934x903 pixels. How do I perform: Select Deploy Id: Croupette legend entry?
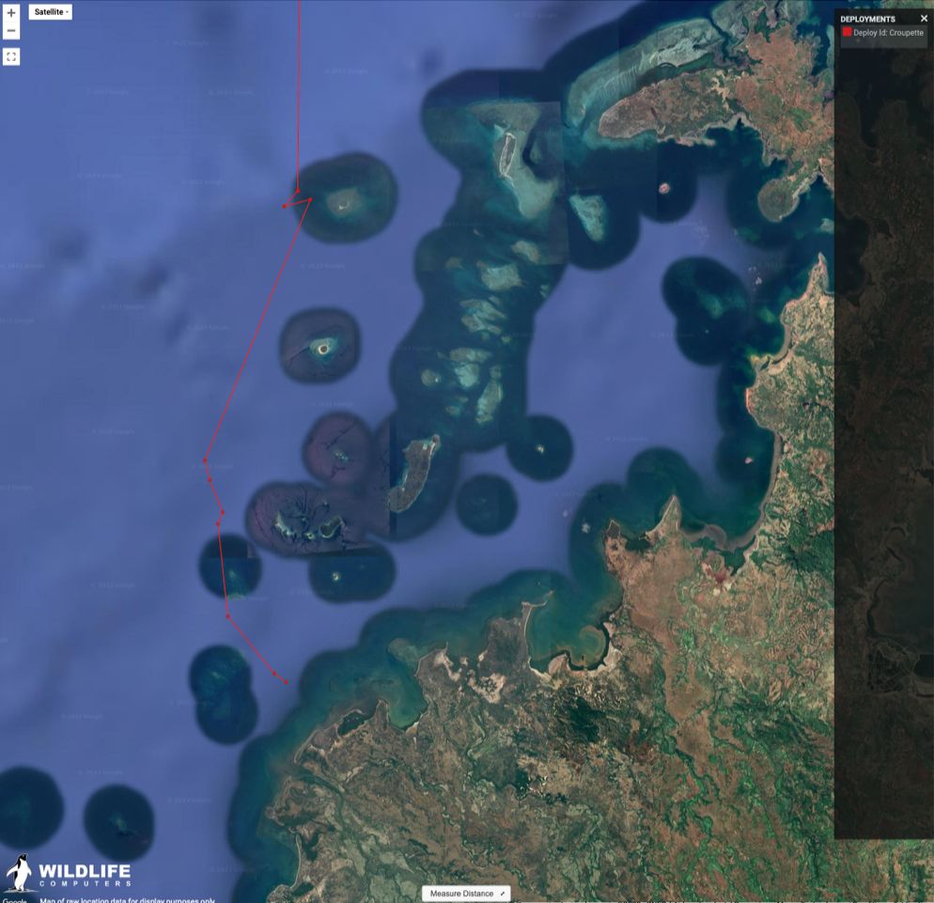tap(888, 33)
